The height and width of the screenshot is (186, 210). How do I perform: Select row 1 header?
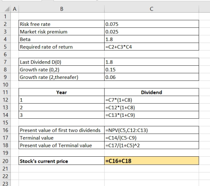click(5, 17)
